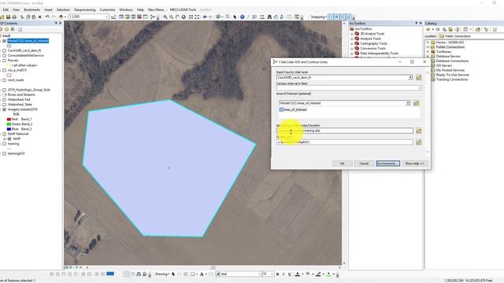Click the Undo arrow in the toolbar
Image resolution: width=504 pixels, height=283 pixels.
(47, 17)
